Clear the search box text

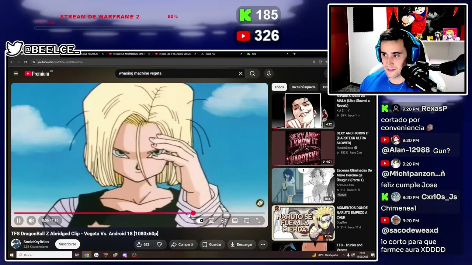241,73
